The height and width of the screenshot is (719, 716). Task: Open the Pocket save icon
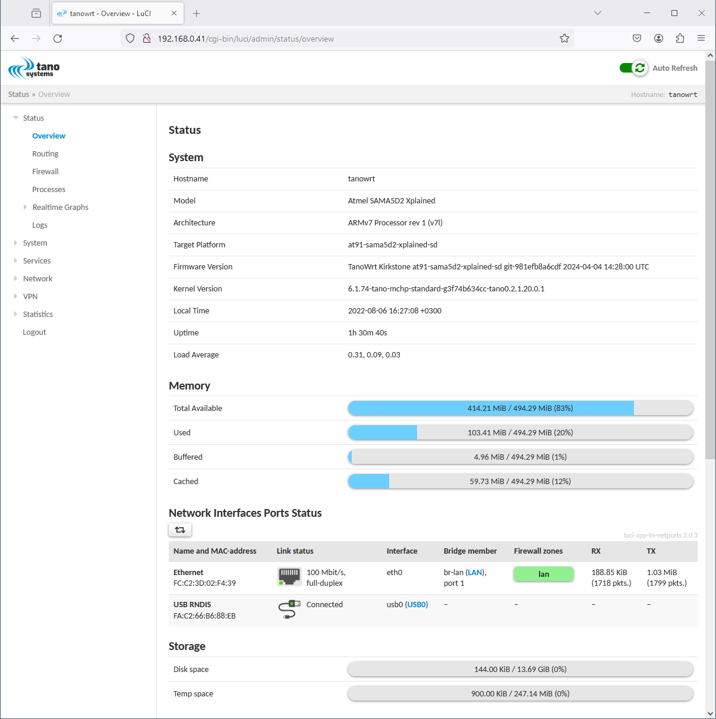point(637,39)
